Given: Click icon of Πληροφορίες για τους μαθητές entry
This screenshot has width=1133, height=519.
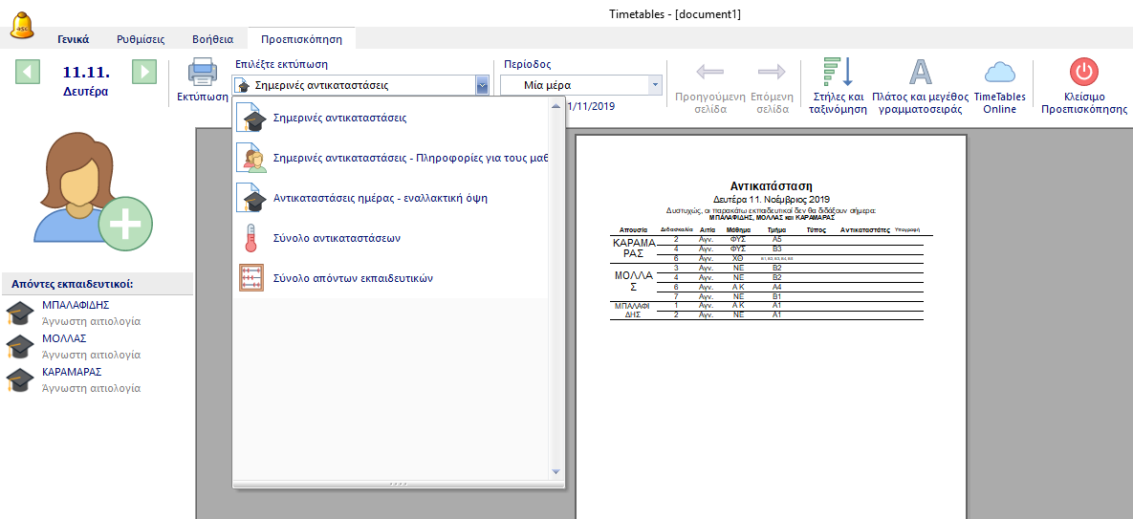Looking at the screenshot, I should [x=251, y=158].
